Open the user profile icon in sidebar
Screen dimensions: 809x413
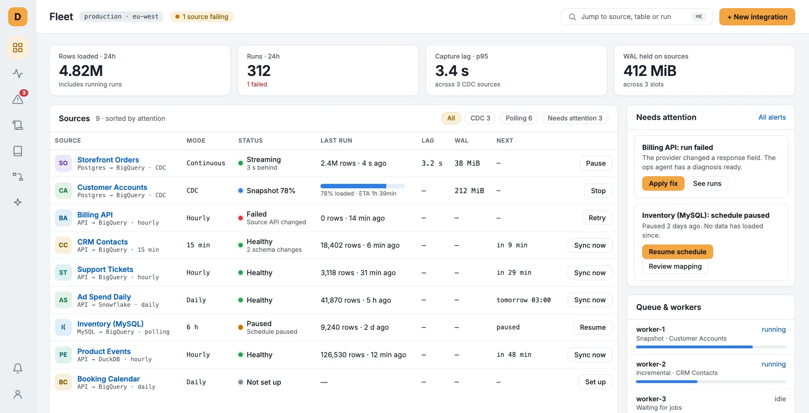pos(18,394)
